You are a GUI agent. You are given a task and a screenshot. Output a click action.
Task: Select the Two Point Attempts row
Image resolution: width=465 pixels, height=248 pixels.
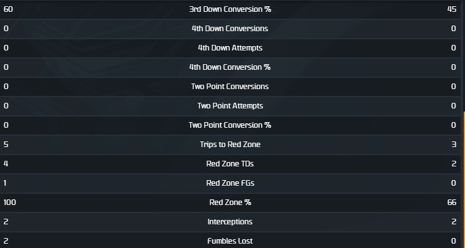tap(230, 106)
